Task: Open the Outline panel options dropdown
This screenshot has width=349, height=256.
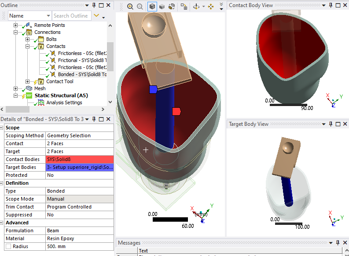Action: pyautogui.click(x=87, y=5)
